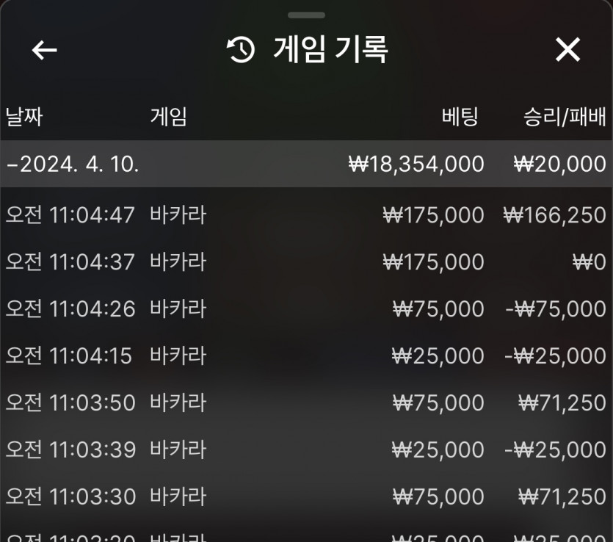Click the ₩18,354,000 total bet amount
This screenshot has height=542, width=613.
point(416,165)
